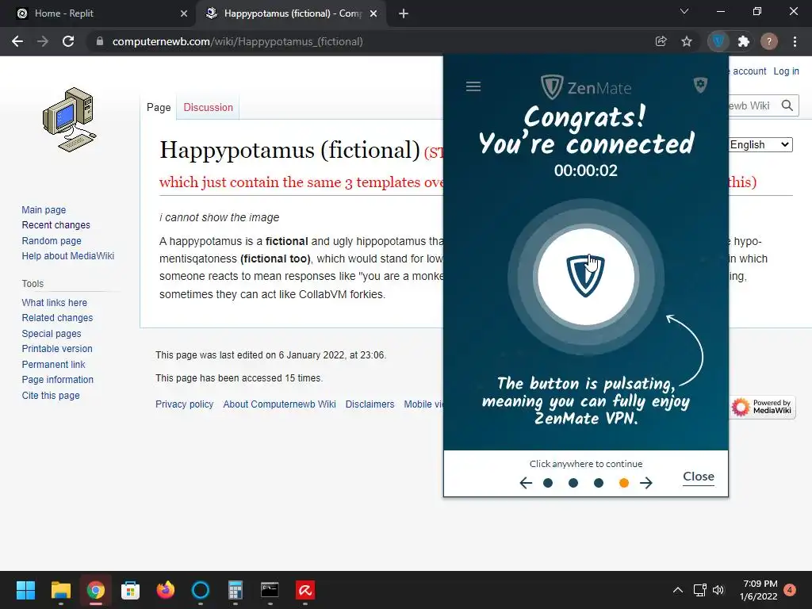This screenshot has height=609, width=812.
Task: Open About Computernewb Wiki link
Action: [x=280, y=404]
